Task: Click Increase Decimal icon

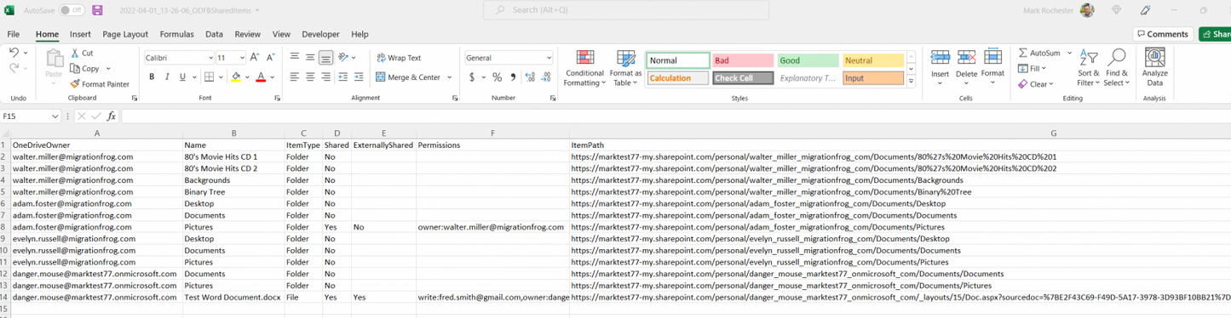Action: 530,77
